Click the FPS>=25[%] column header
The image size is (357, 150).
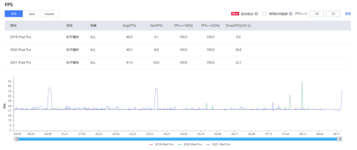tap(210, 26)
